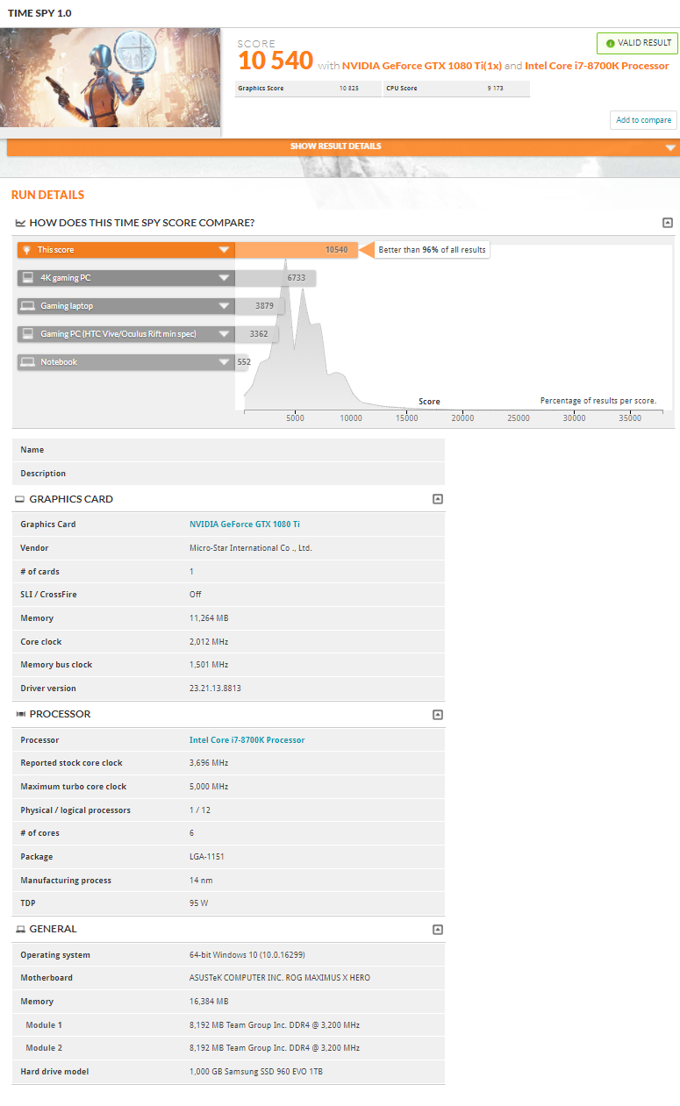The height and width of the screenshot is (1106, 680).
Task: Select manufacturing process 14 nm
Action: 201,881
